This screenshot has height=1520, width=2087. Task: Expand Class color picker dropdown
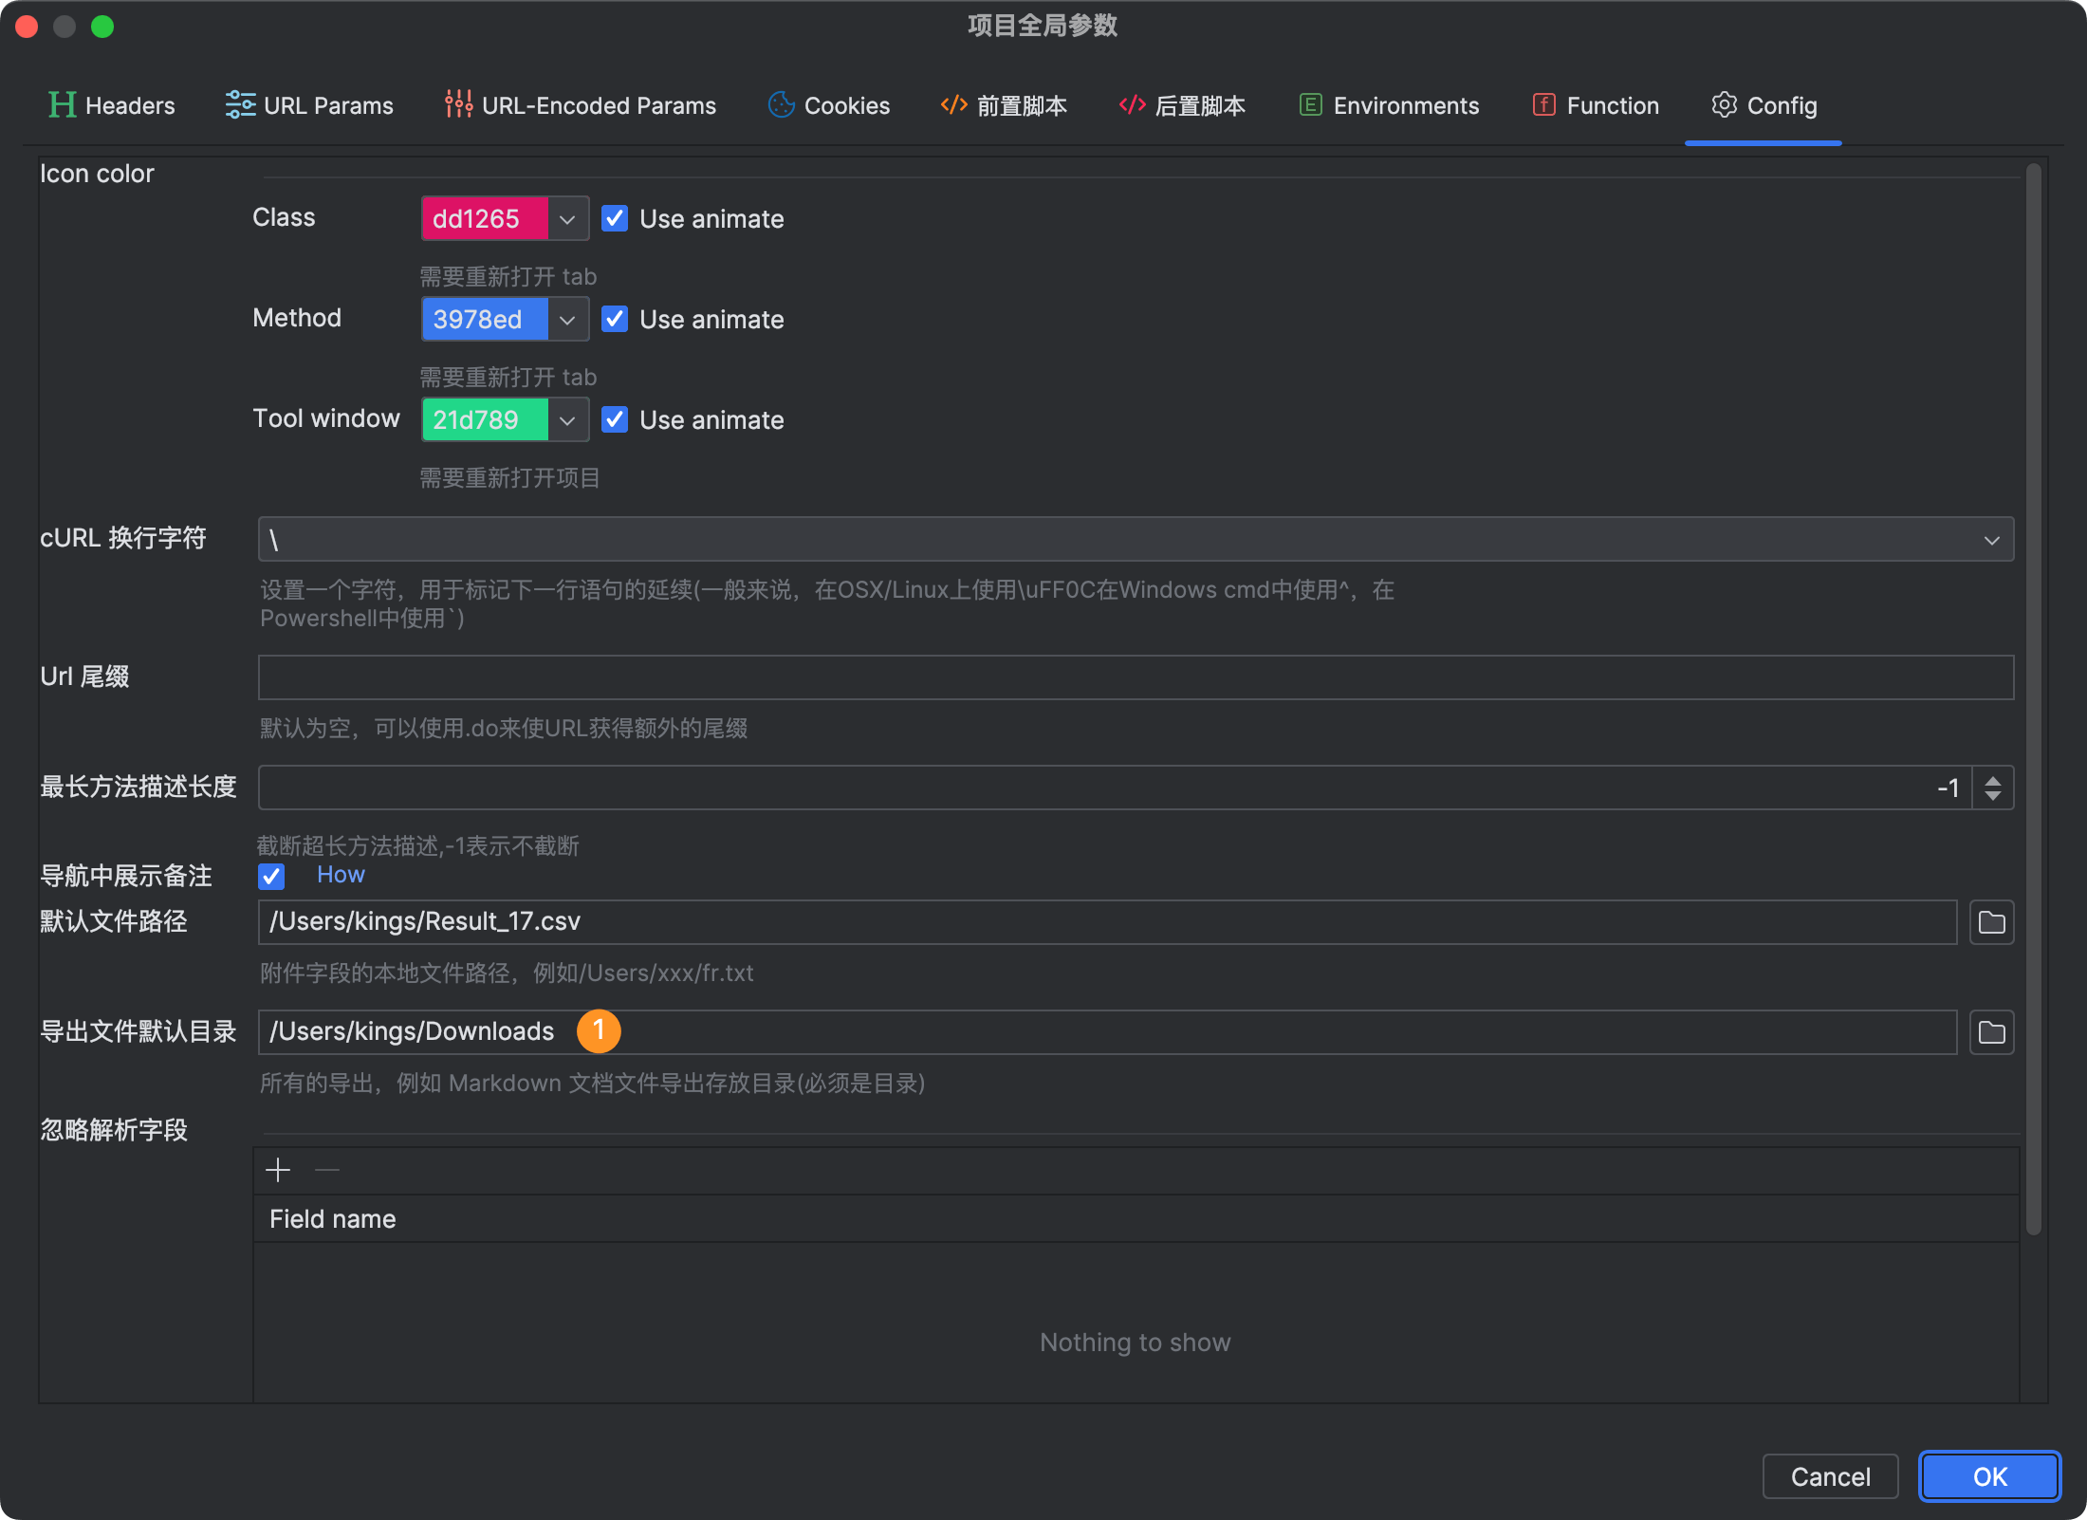(567, 219)
